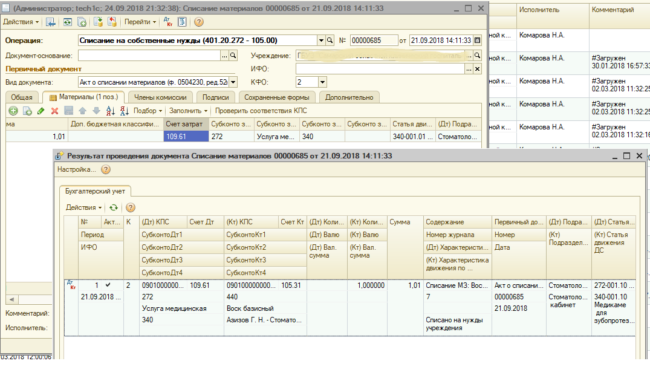Switch to the Члены комиссии tab

click(x=161, y=97)
